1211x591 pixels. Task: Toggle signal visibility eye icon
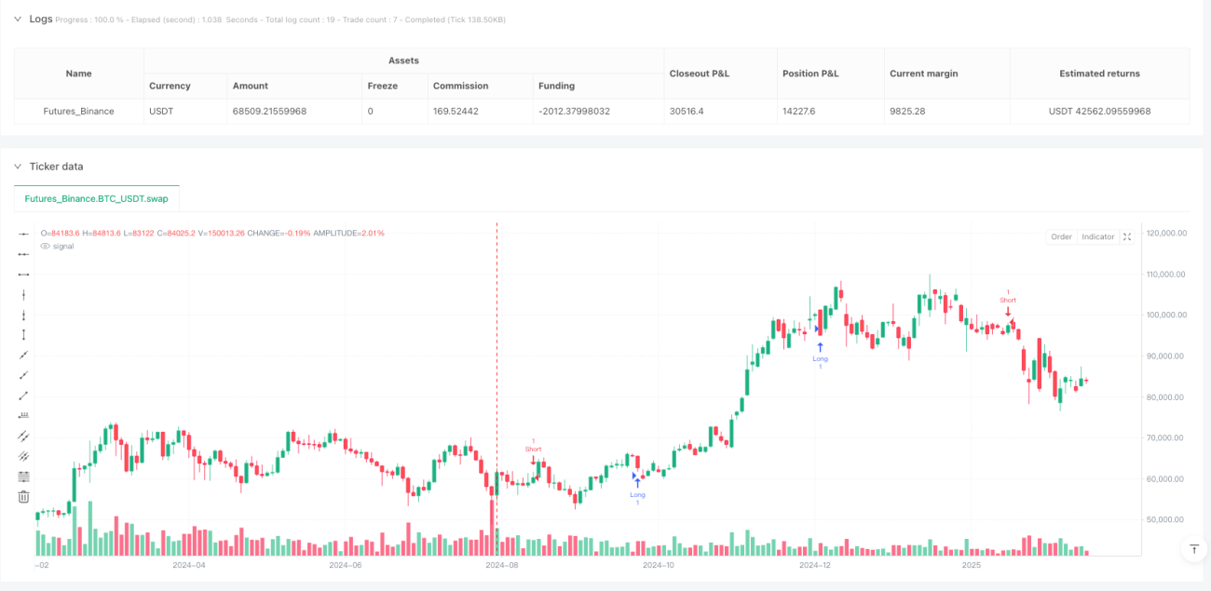point(45,246)
